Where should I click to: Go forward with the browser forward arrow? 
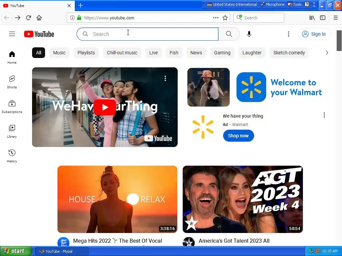[x=18, y=18]
